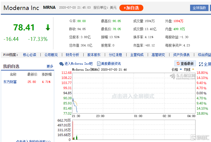This screenshot has width=211, height=142.
Task: Click the 全屏 fullscreen expand icon
Action: (x=201, y=64)
